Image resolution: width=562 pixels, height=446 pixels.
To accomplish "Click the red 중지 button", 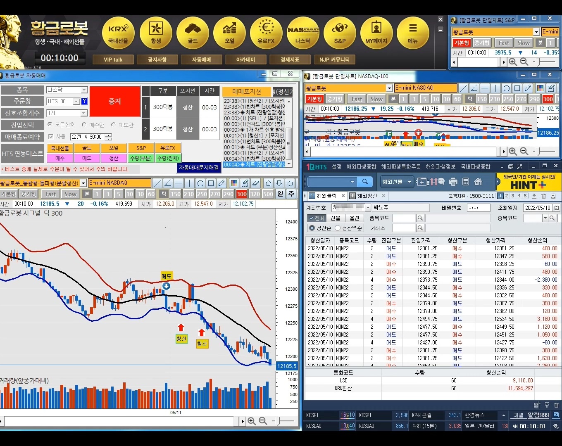I will tap(115, 101).
